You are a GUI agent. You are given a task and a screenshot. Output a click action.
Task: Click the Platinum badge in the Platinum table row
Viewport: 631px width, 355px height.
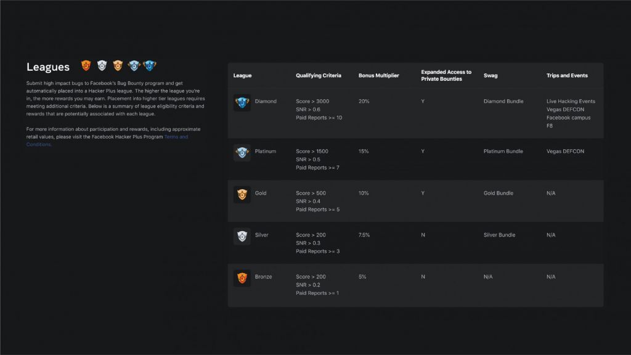[242, 152]
